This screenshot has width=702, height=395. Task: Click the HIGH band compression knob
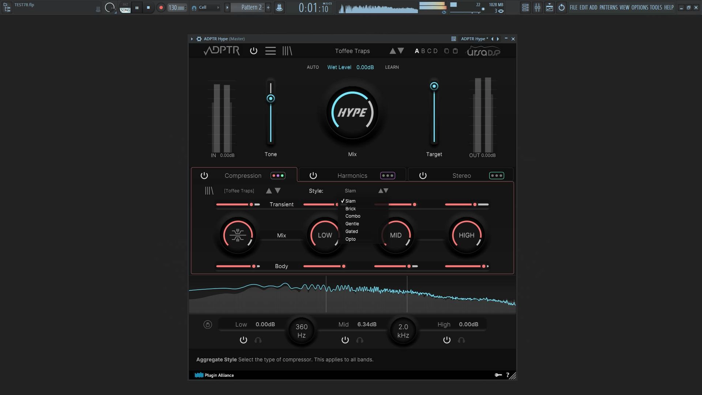coord(467,235)
